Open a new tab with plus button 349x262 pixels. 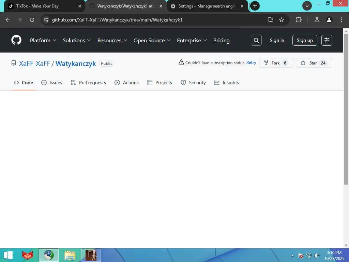[x=255, y=6]
